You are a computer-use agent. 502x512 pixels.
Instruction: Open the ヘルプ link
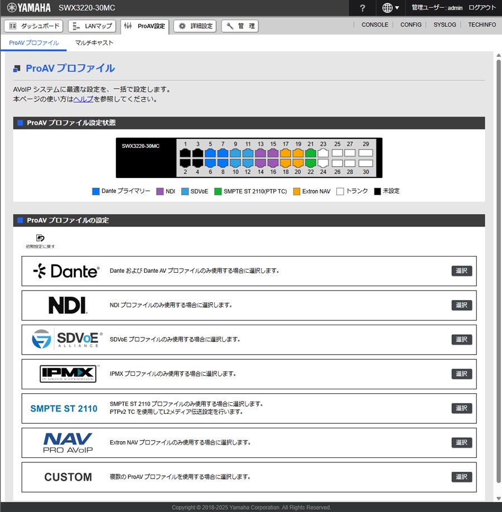click(x=83, y=99)
